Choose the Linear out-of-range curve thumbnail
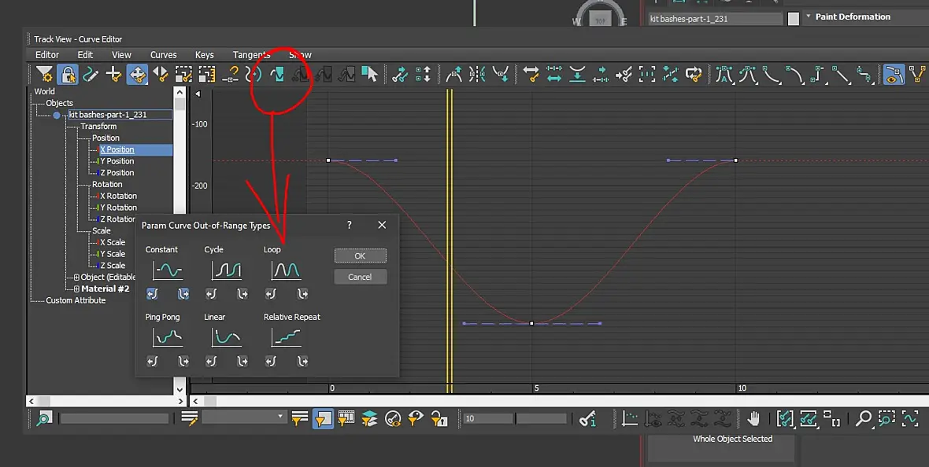929x467 pixels. tap(226, 337)
